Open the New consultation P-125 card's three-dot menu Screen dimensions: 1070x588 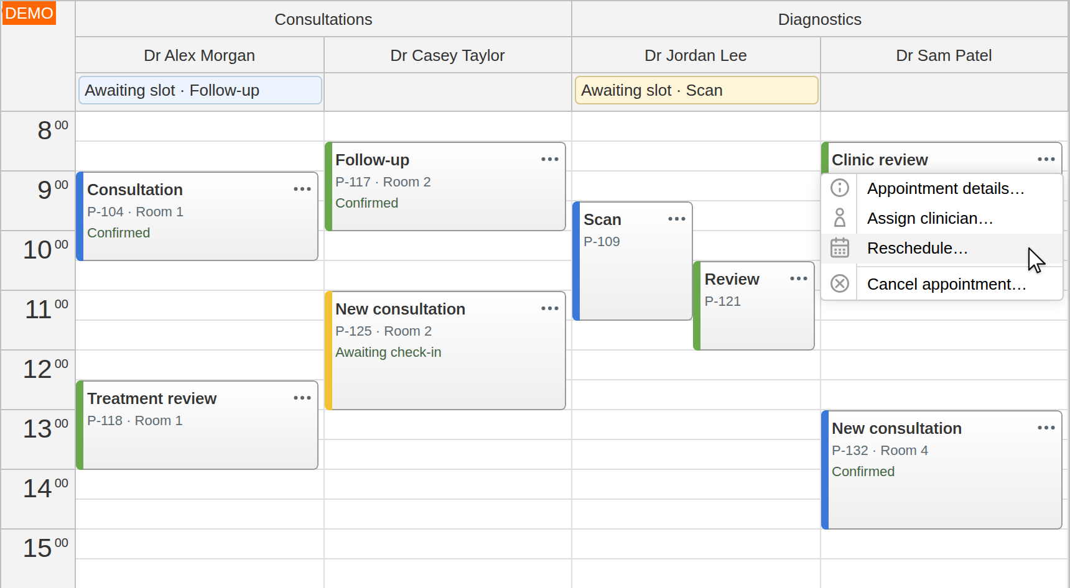[550, 308]
